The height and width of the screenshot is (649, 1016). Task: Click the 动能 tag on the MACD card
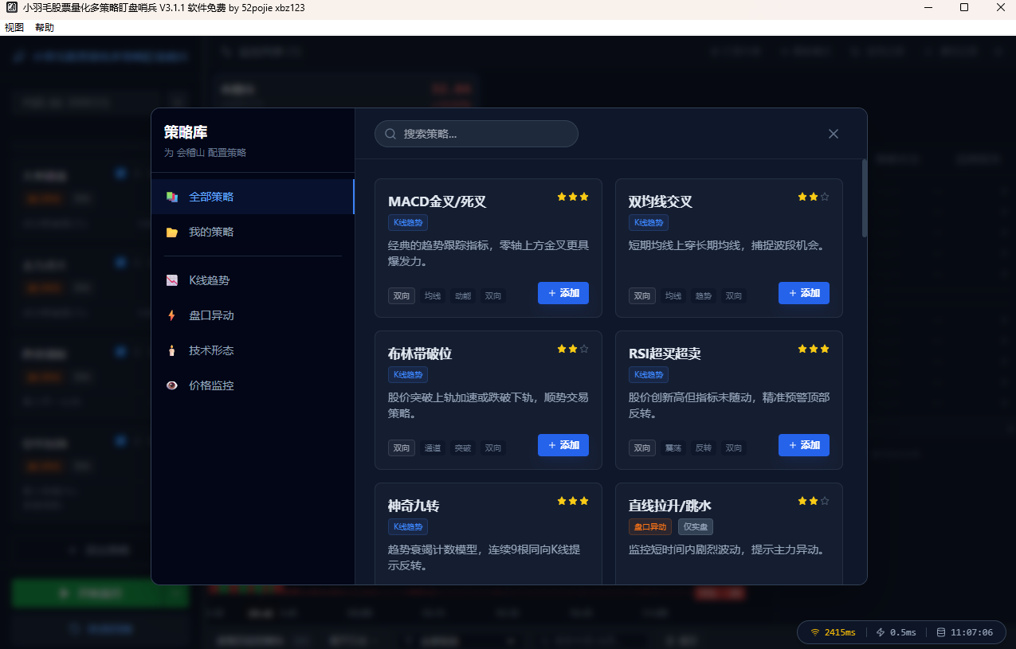click(x=463, y=296)
